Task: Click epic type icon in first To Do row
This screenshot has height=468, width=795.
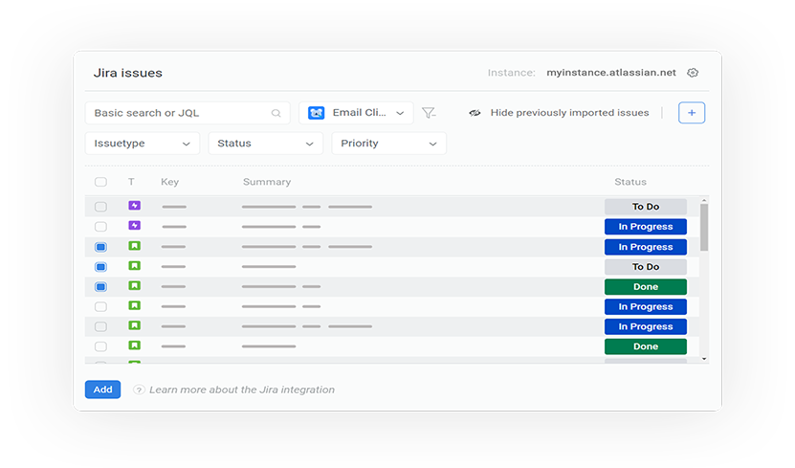Action: pyautogui.click(x=134, y=206)
